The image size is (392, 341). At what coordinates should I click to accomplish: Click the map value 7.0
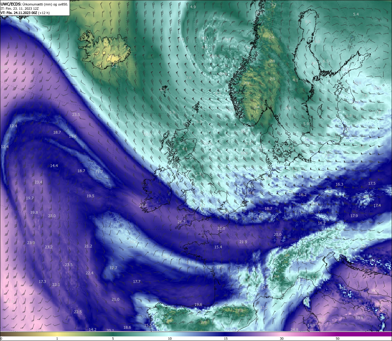click(x=189, y=78)
